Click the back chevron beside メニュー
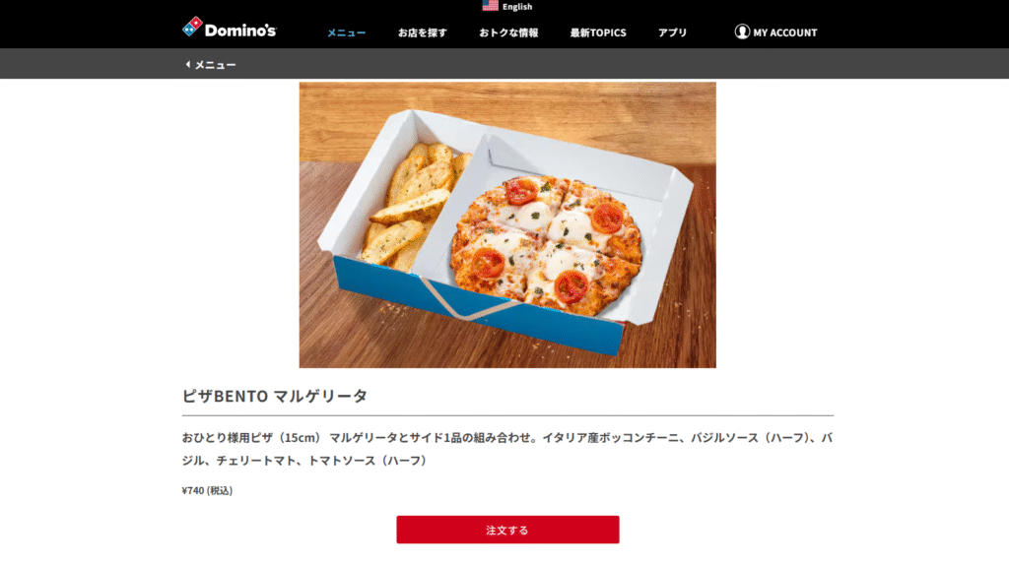 pos(188,64)
